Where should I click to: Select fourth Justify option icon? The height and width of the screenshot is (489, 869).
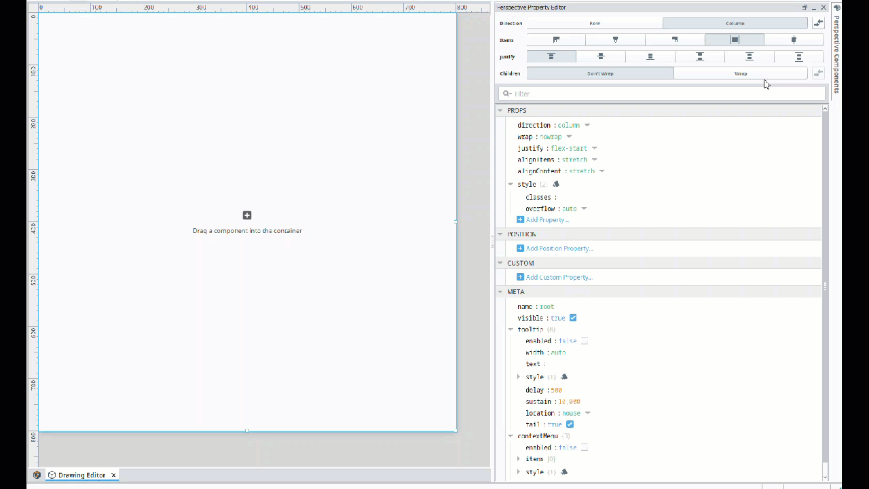click(700, 56)
